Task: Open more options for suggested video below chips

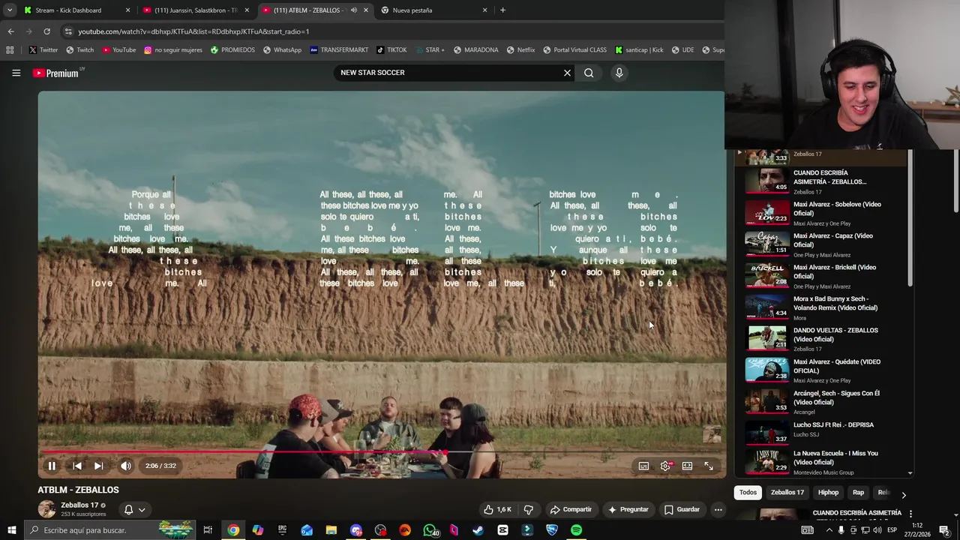Action: click(x=910, y=514)
